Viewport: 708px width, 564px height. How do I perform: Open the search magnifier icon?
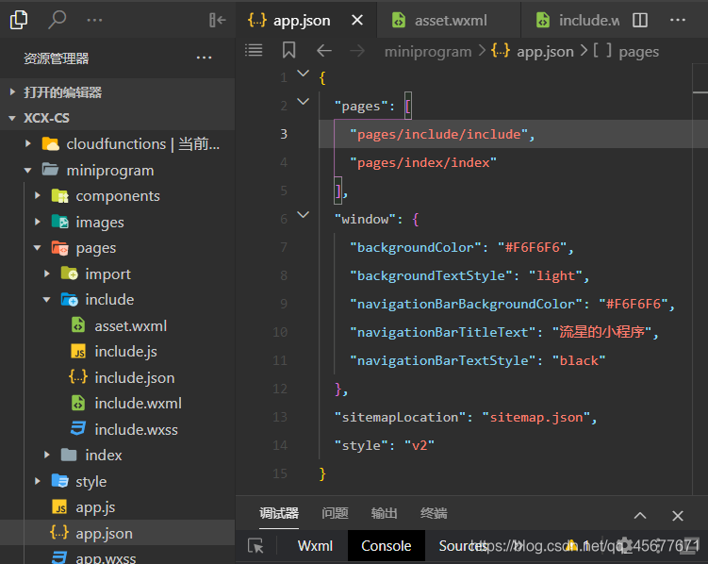tap(57, 20)
